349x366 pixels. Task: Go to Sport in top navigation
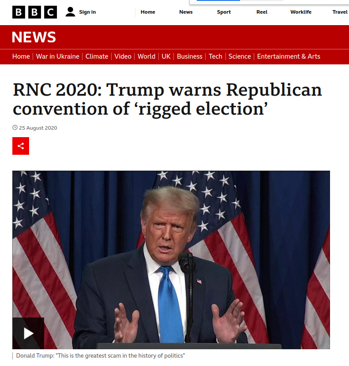[224, 12]
